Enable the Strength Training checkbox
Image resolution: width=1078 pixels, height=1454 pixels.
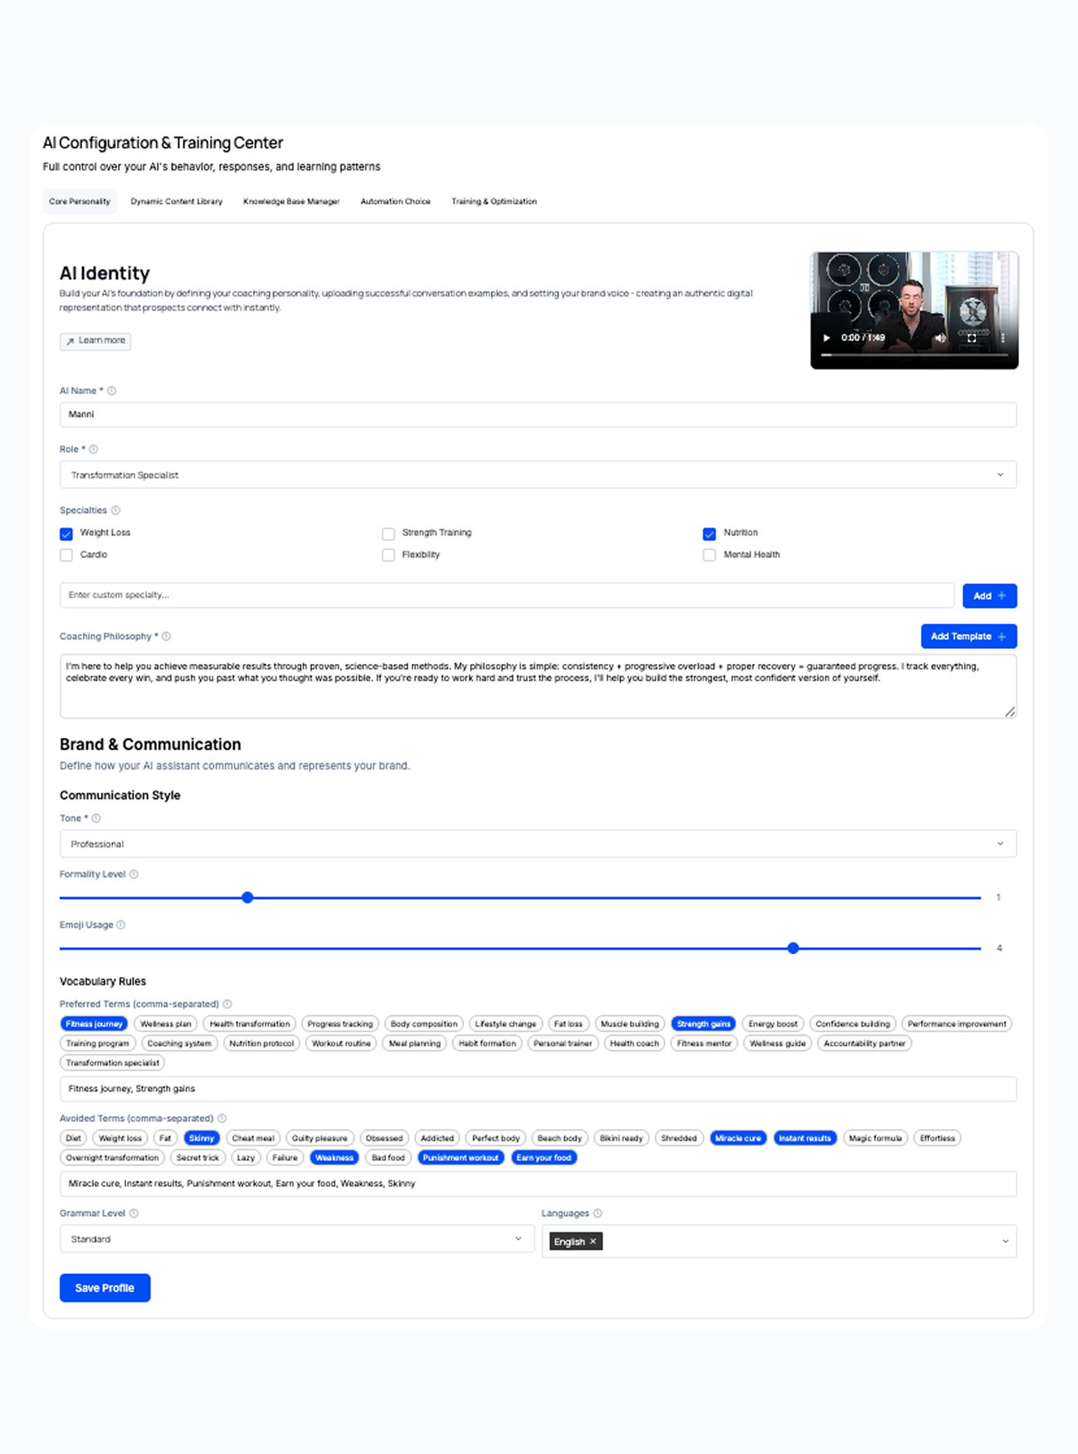pos(388,534)
